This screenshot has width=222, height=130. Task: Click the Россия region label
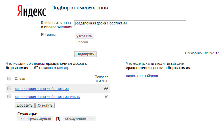click(x=82, y=42)
